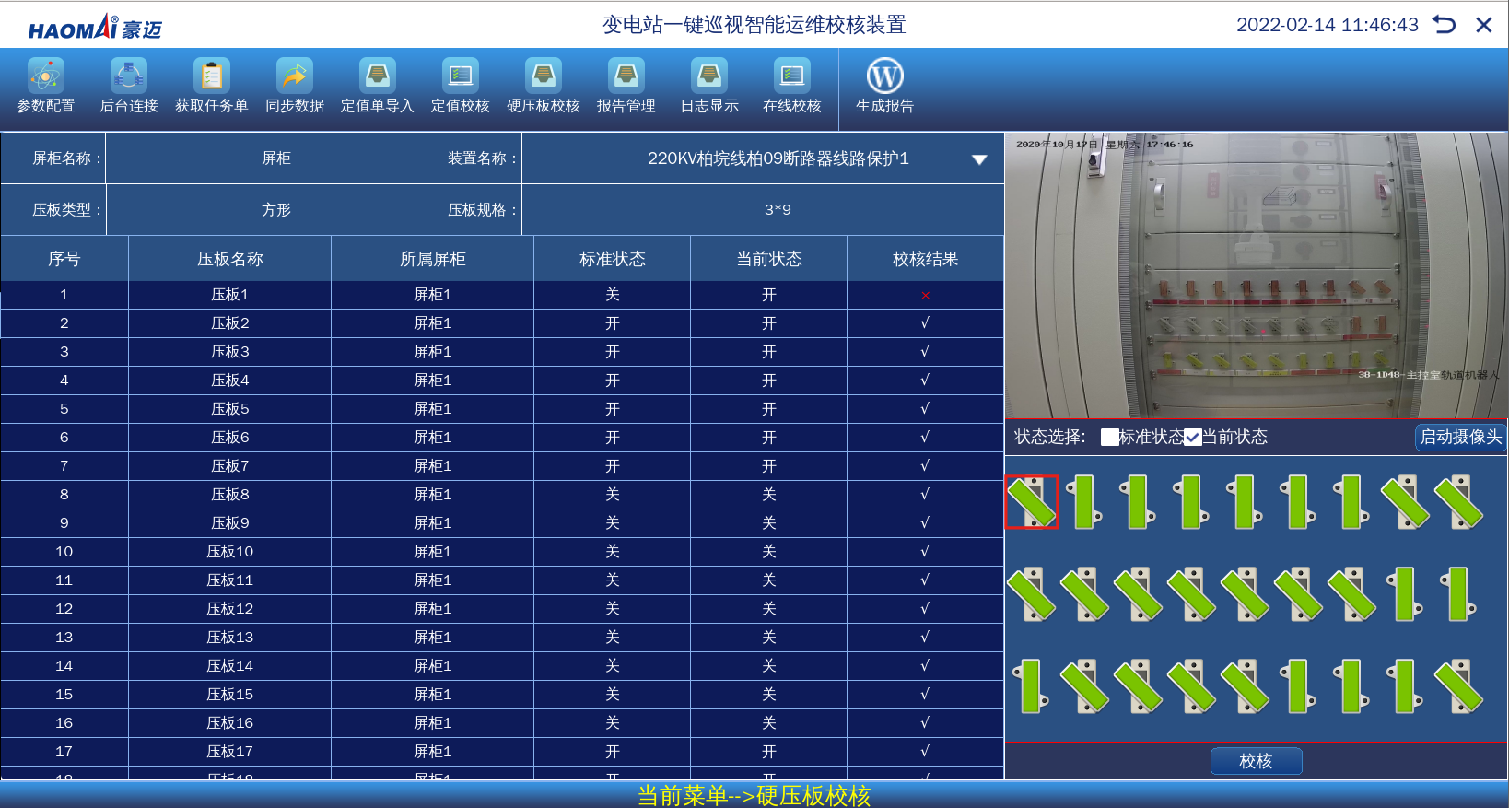Toggle the red-highlighted first pressure plate
1509x808 pixels.
[x=1031, y=502]
